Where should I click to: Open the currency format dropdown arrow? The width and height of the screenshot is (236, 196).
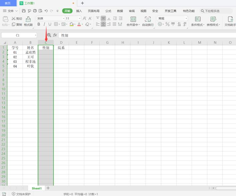[163, 24]
